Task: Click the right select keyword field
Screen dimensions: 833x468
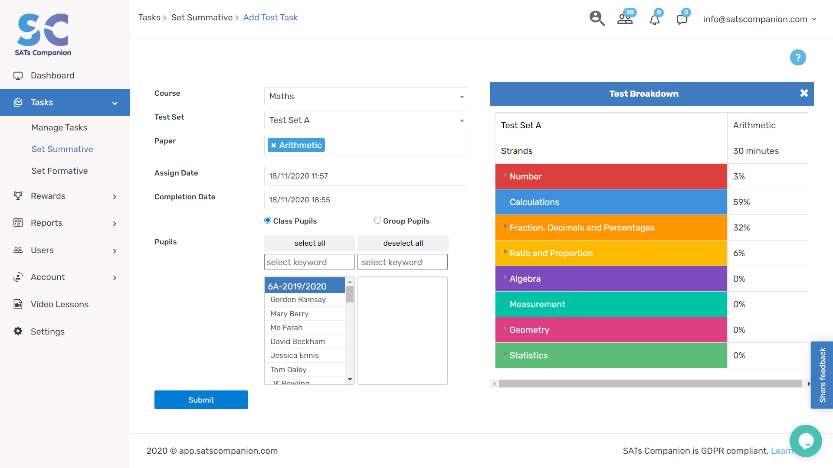Action: click(403, 262)
